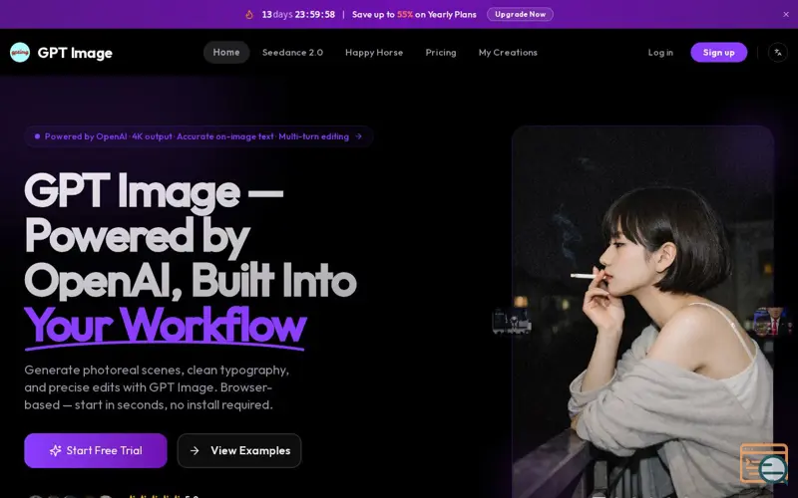This screenshot has width=798, height=498.
Task: Click View Examples button
Action: click(239, 450)
